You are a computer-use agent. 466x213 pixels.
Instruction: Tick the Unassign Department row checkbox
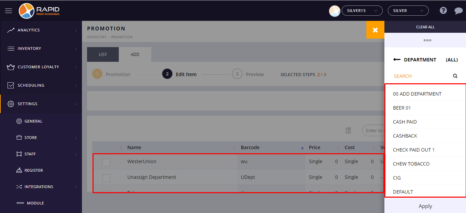click(x=106, y=177)
